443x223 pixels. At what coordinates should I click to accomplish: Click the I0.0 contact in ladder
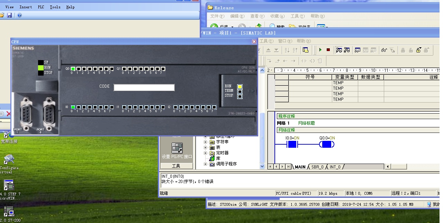[x=292, y=144]
